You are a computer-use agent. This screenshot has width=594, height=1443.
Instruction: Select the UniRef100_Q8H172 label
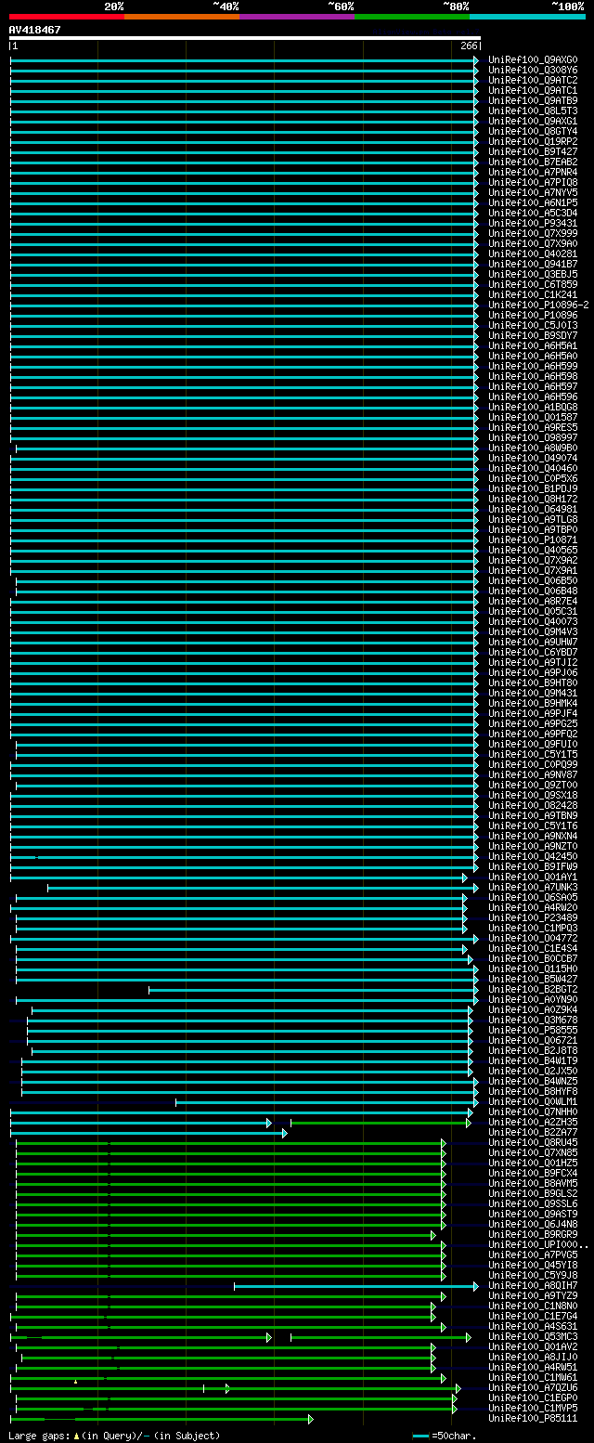(x=533, y=499)
